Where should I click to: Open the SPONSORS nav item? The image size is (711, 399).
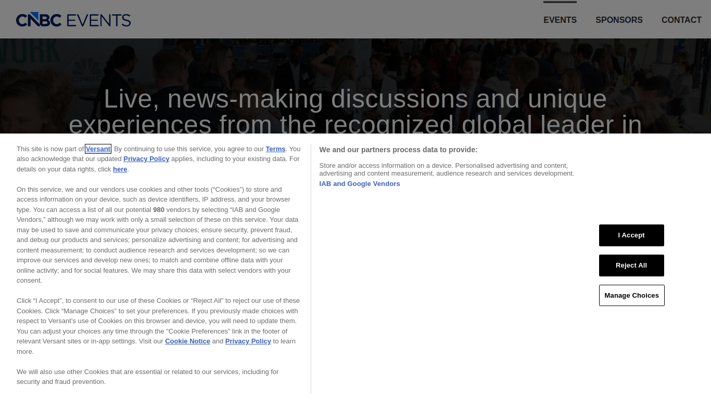pos(619,20)
